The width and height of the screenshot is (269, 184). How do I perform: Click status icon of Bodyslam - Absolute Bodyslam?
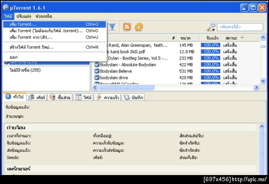click(x=97, y=64)
